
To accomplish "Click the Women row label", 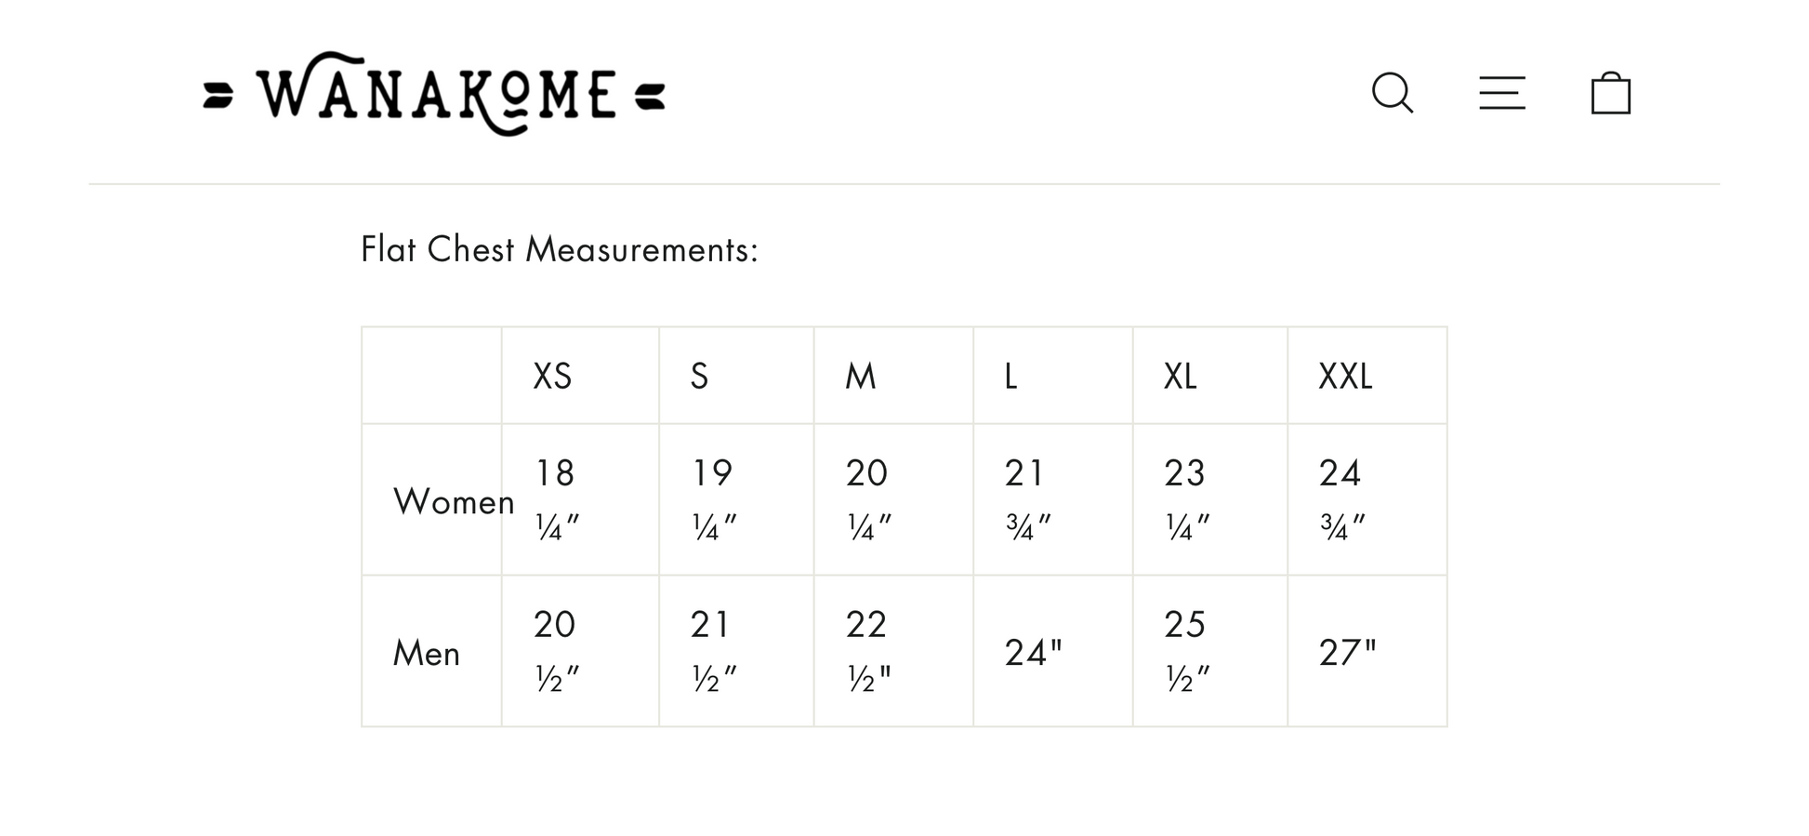I will [453, 501].
